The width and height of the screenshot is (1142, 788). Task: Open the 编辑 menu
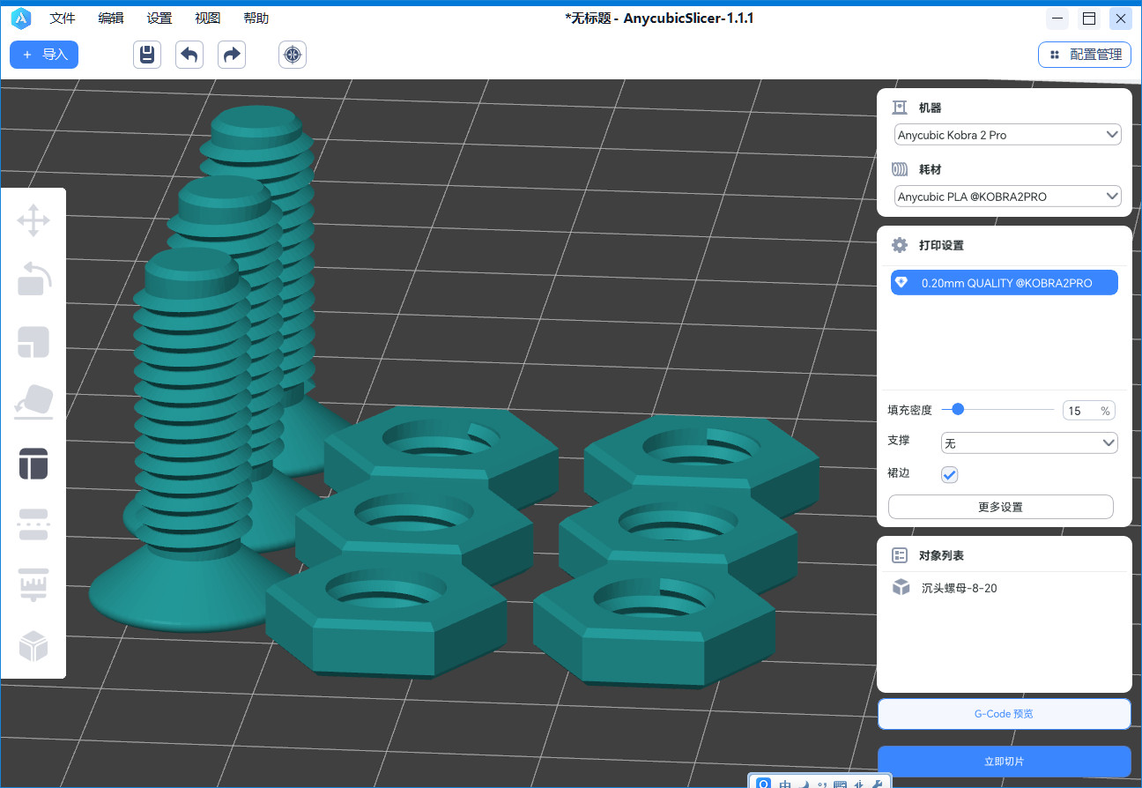coord(111,18)
